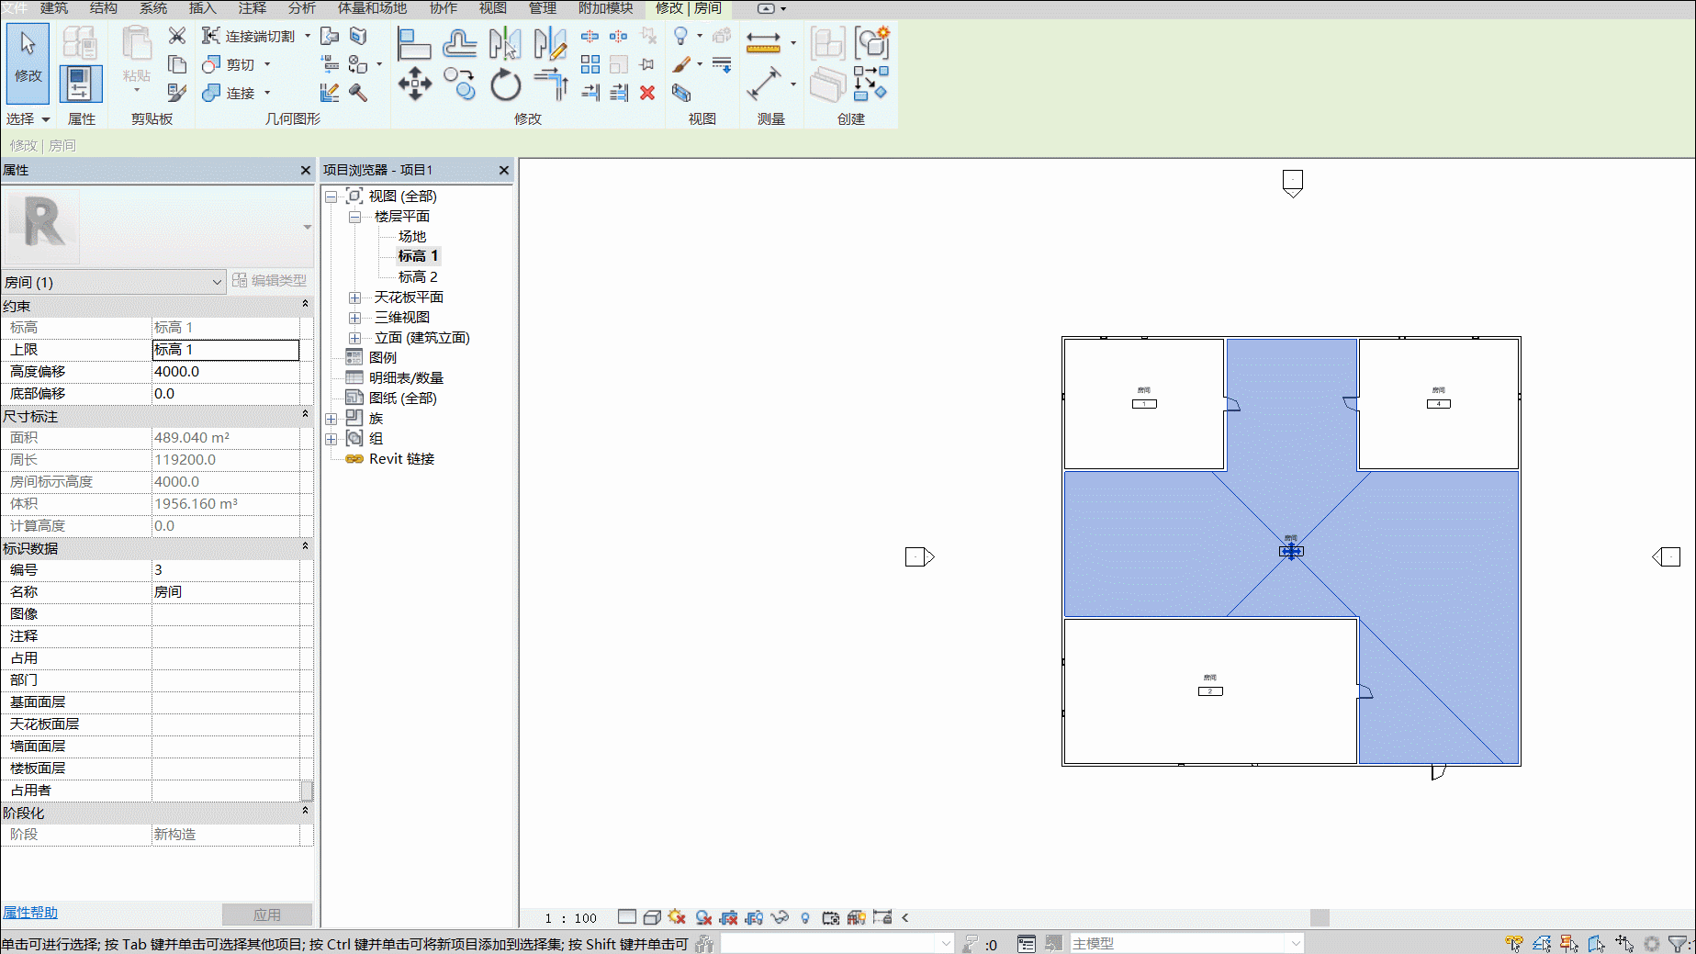Toggle Temporary Hide/Isolate glasses icon
Screen dimensions: 1696x954
pos(780,917)
